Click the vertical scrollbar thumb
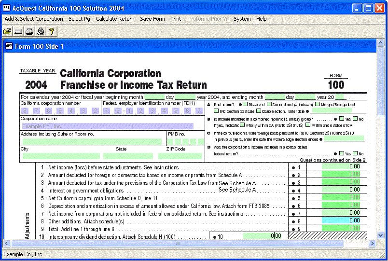388x261 pixels. click(380, 81)
